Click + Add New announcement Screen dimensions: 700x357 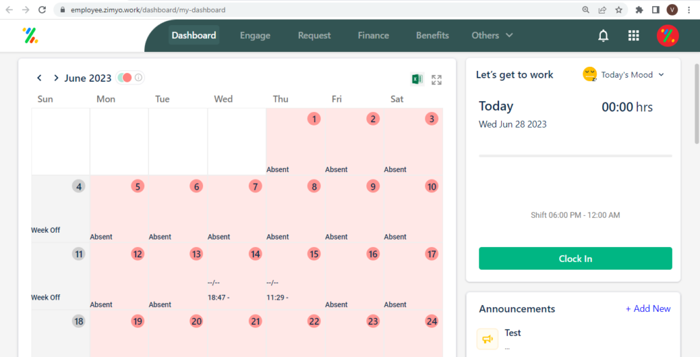648,309
